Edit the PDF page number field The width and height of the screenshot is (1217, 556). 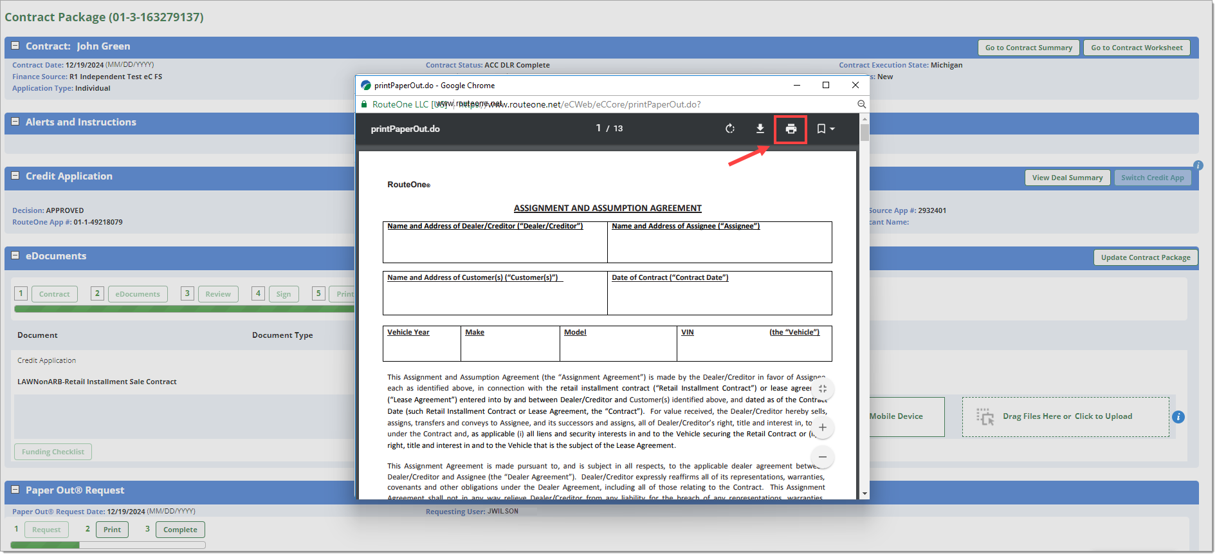[598, 129]
